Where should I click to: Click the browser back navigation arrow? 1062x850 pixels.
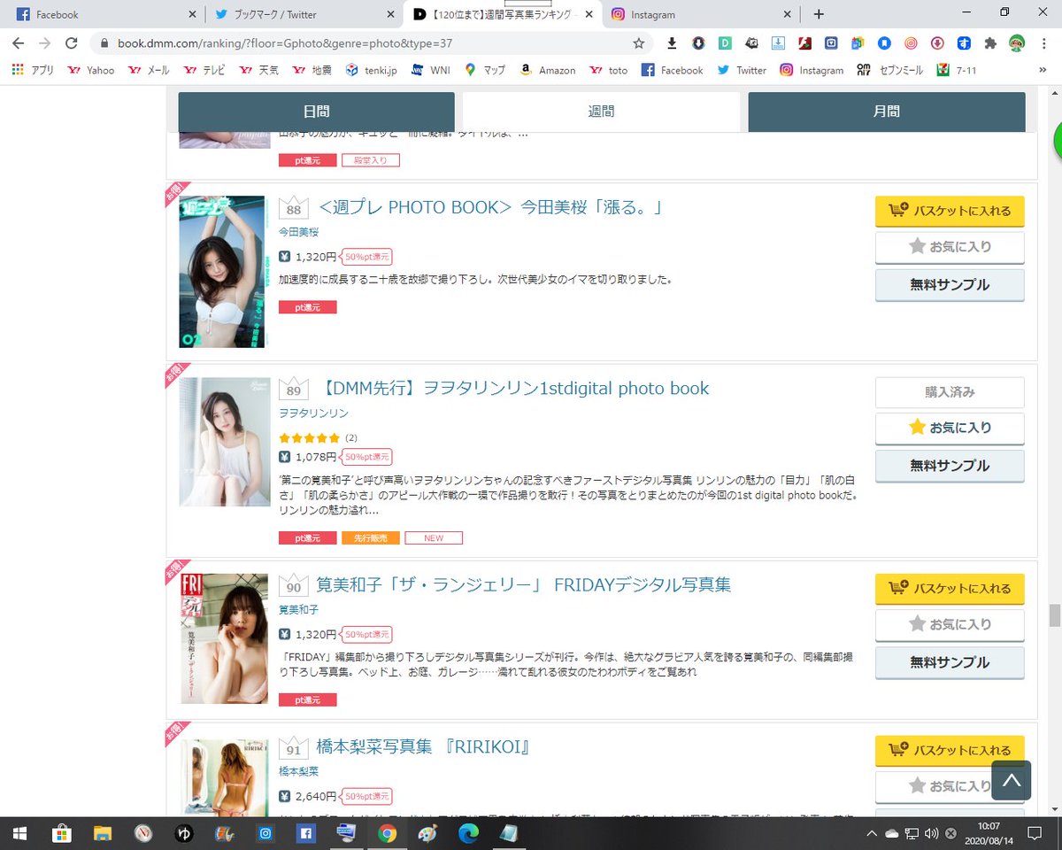[x=18, y=42]
